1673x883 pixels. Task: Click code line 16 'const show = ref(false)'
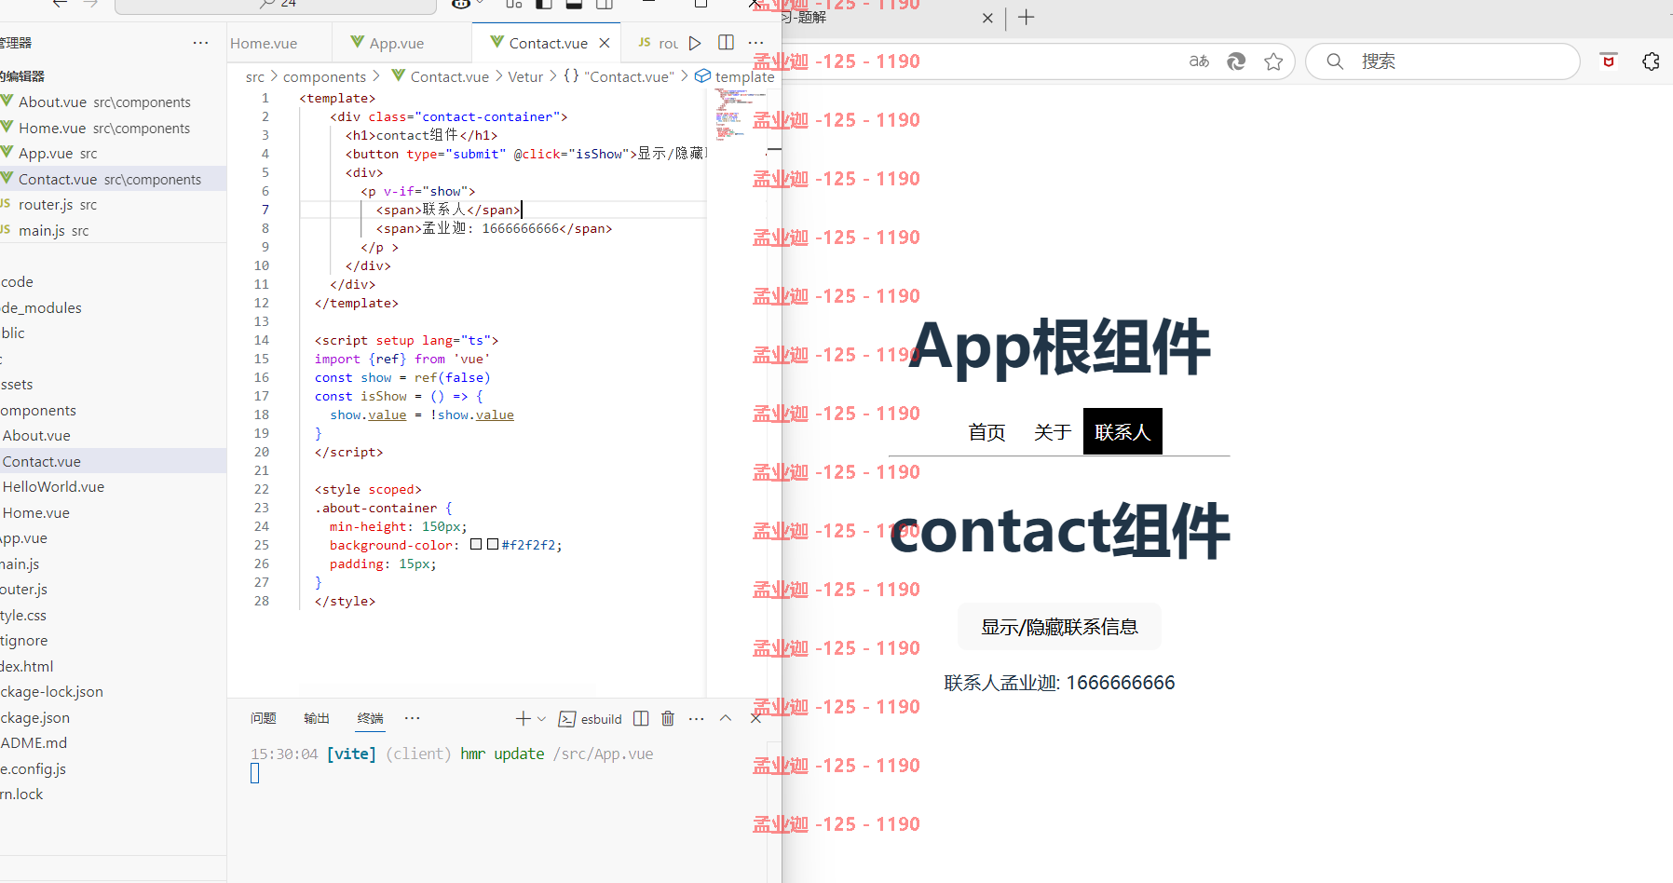tap(402, 377)
